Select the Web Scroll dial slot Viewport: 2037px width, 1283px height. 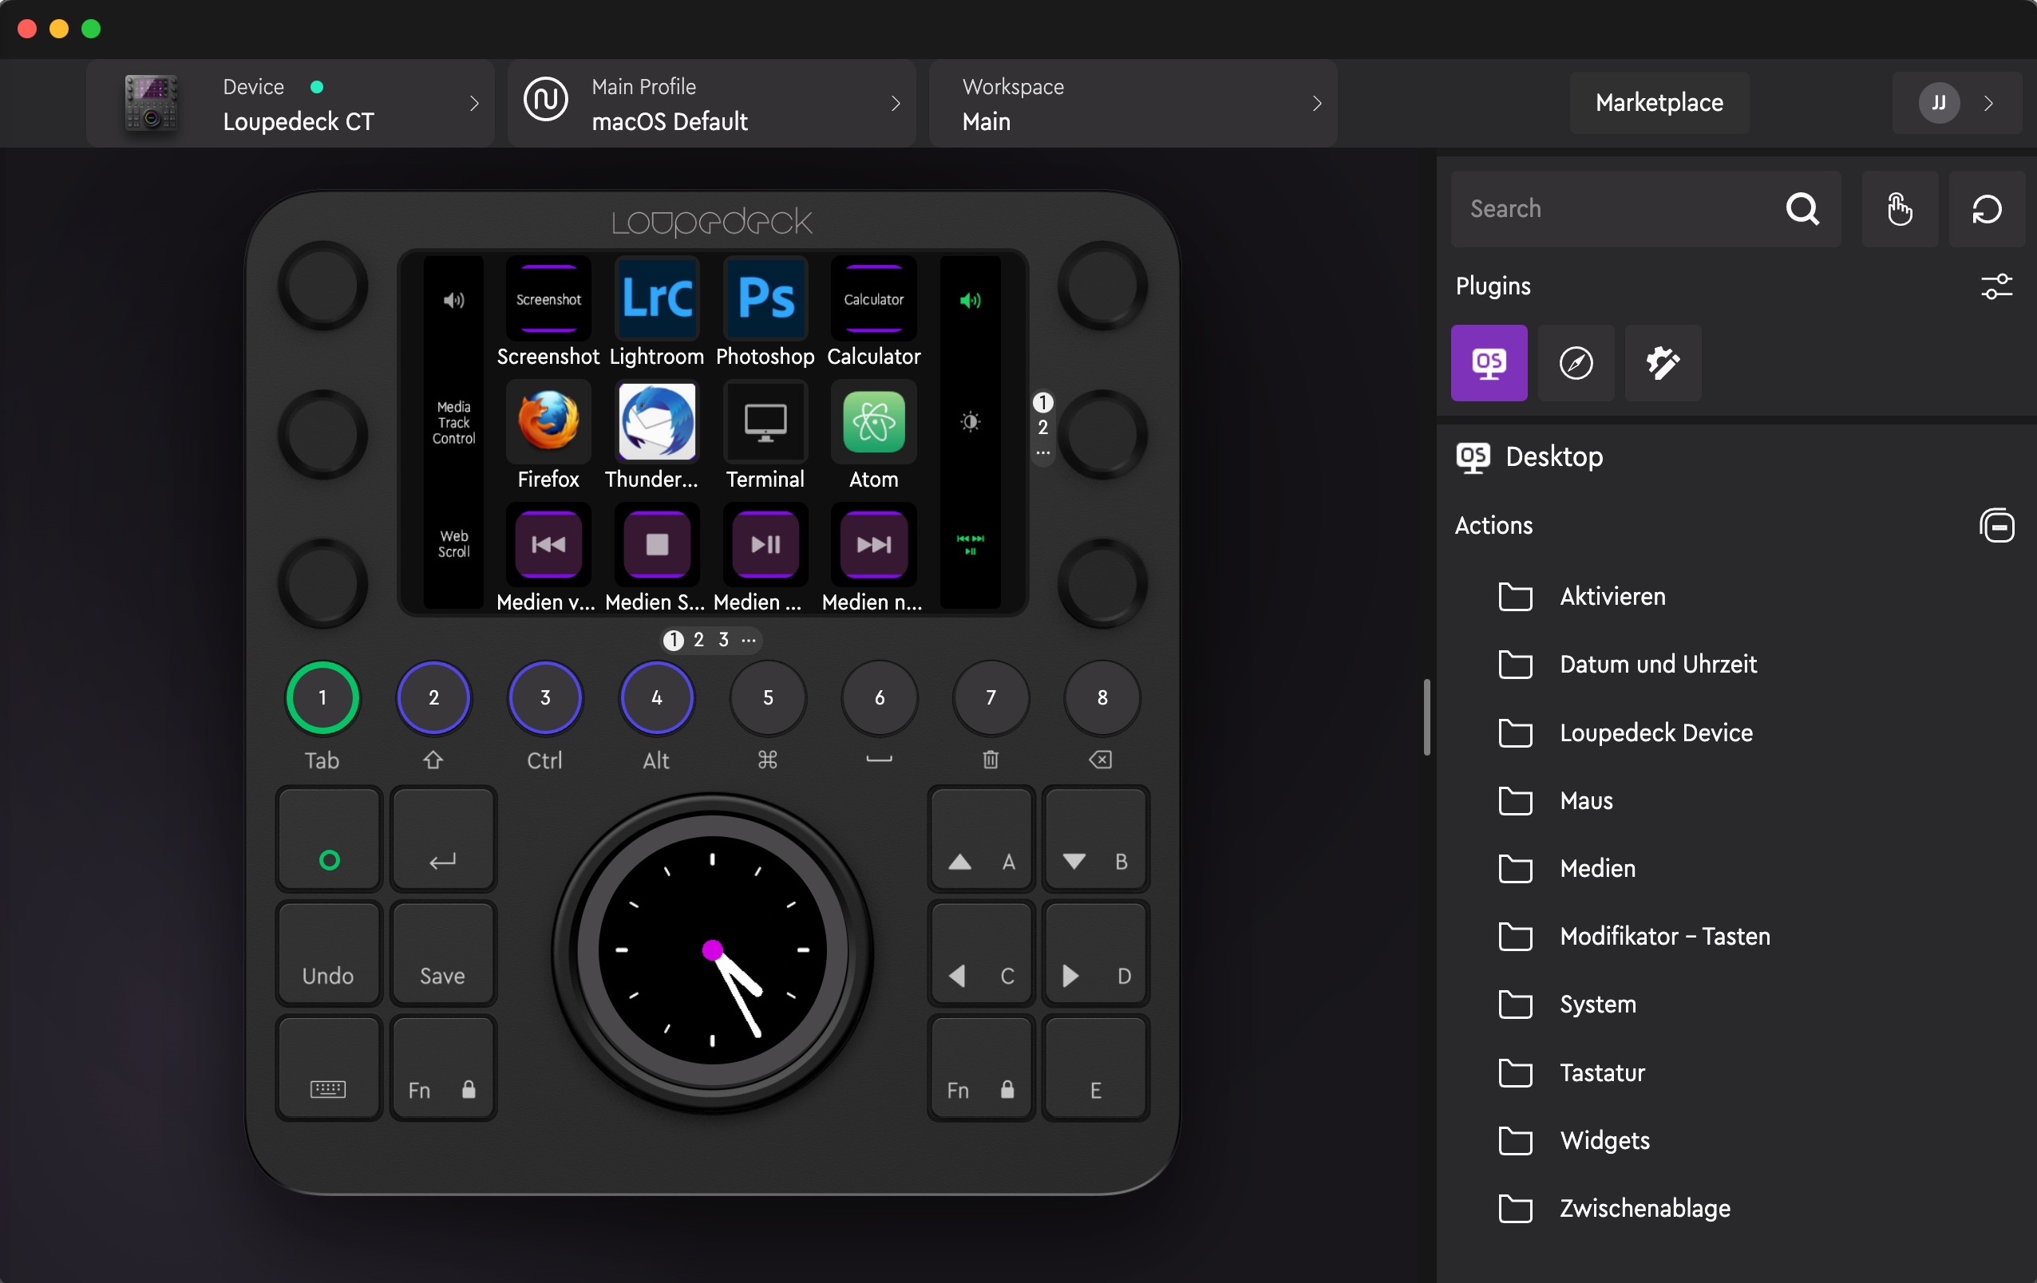tap(453, 544)
